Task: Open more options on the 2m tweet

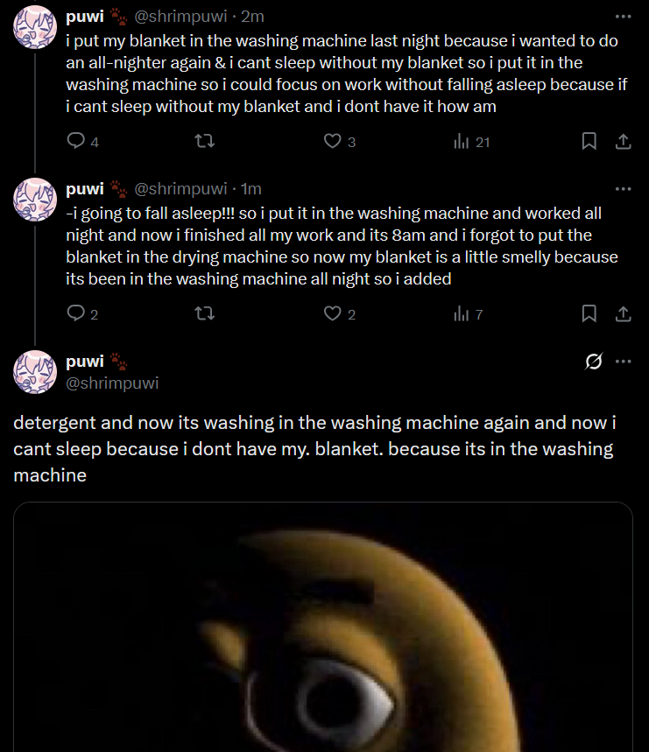Action: 623,17
